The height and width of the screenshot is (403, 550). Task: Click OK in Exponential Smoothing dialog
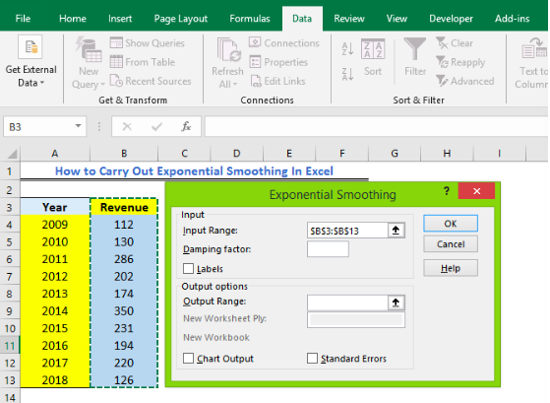(x=451, y=224)
